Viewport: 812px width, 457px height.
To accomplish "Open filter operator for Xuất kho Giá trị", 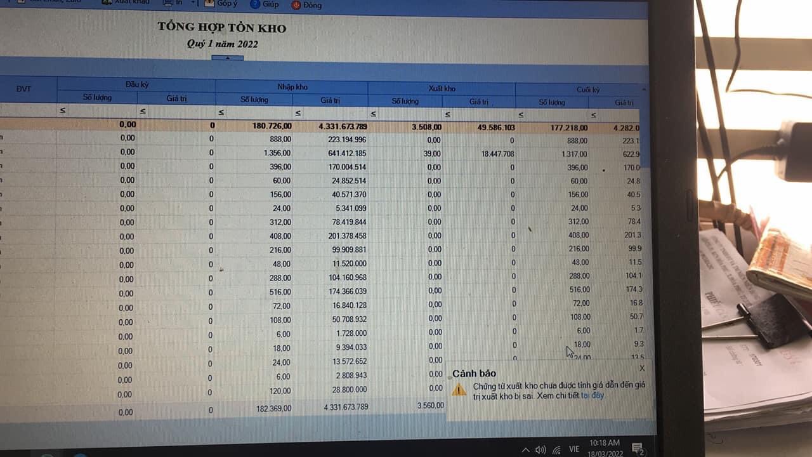I will coord(447,115).
